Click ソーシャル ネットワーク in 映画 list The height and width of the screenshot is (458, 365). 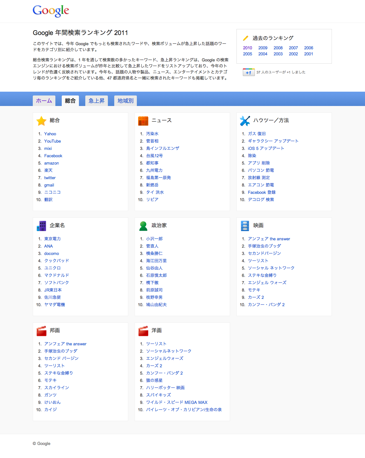(271, 268)
